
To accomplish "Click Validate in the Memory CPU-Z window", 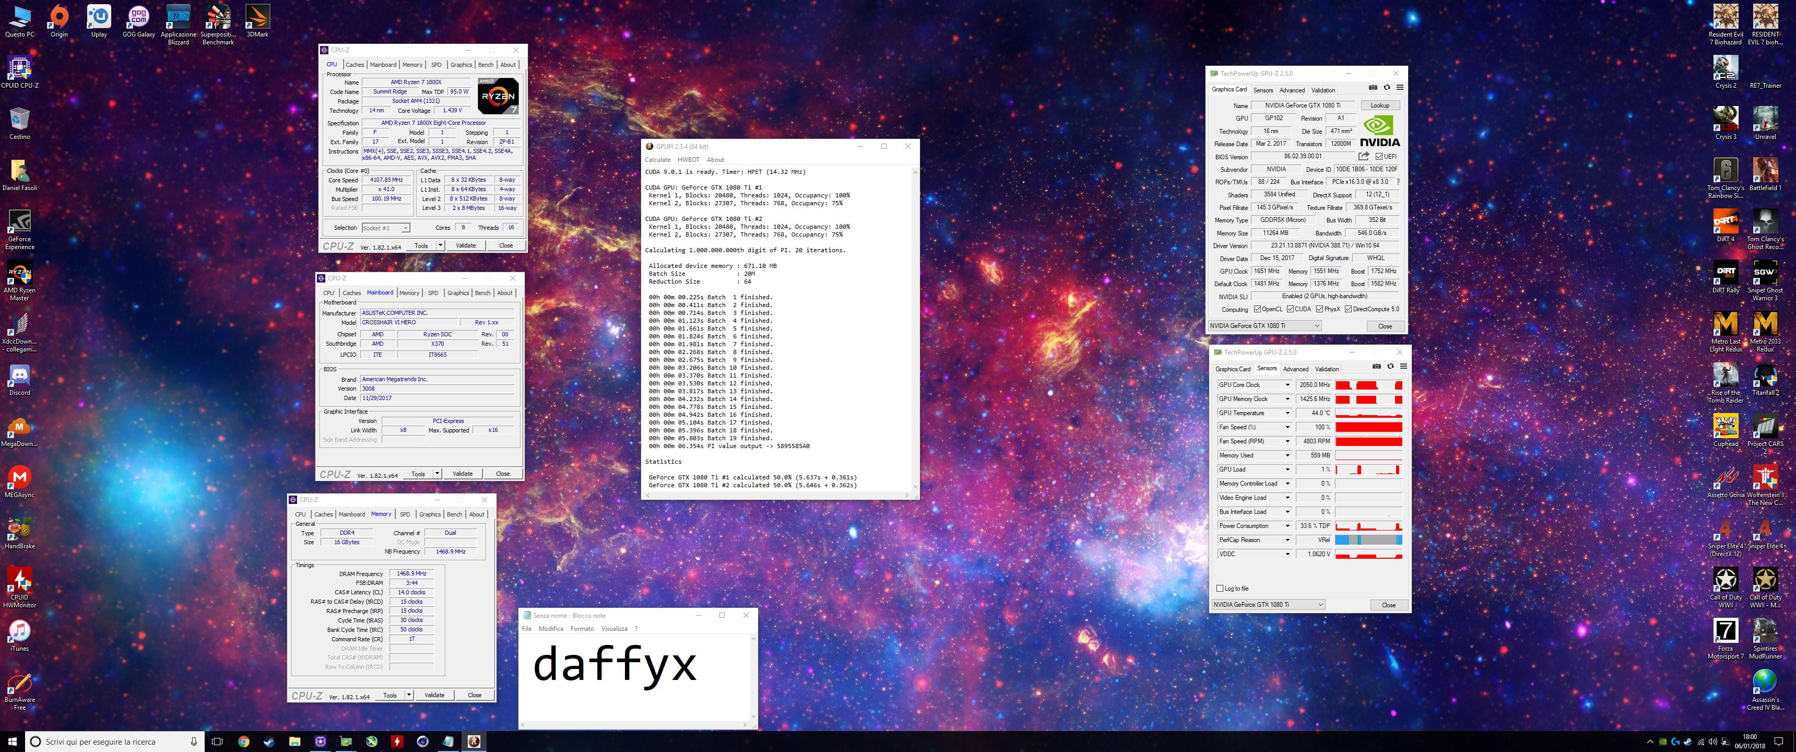I will (434, 696).
